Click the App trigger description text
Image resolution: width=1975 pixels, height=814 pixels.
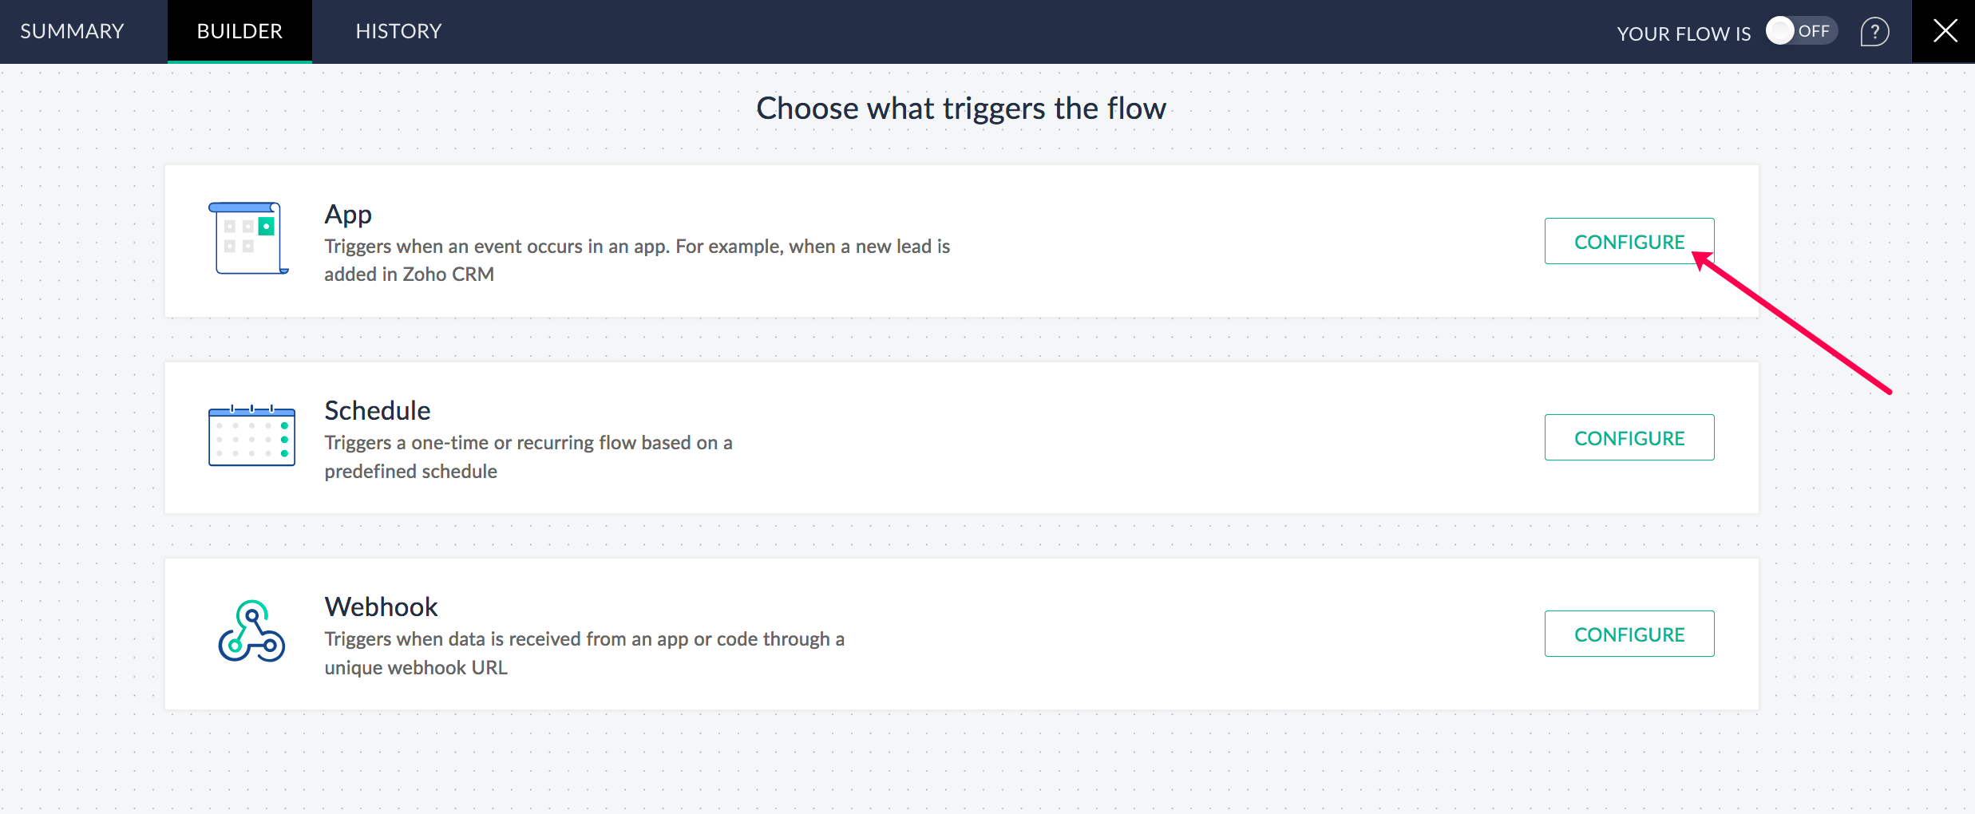[x=636, y=260]
